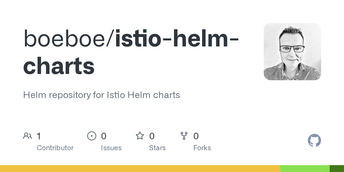The height and width of the screenshot is (172, 344).
Task: Click the Issues label
Action: point(111,148)
